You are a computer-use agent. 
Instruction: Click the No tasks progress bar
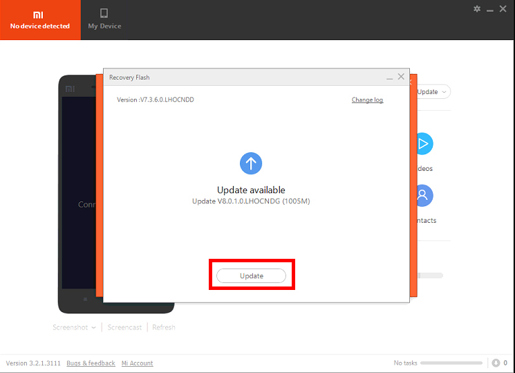(x=451, y=363)
